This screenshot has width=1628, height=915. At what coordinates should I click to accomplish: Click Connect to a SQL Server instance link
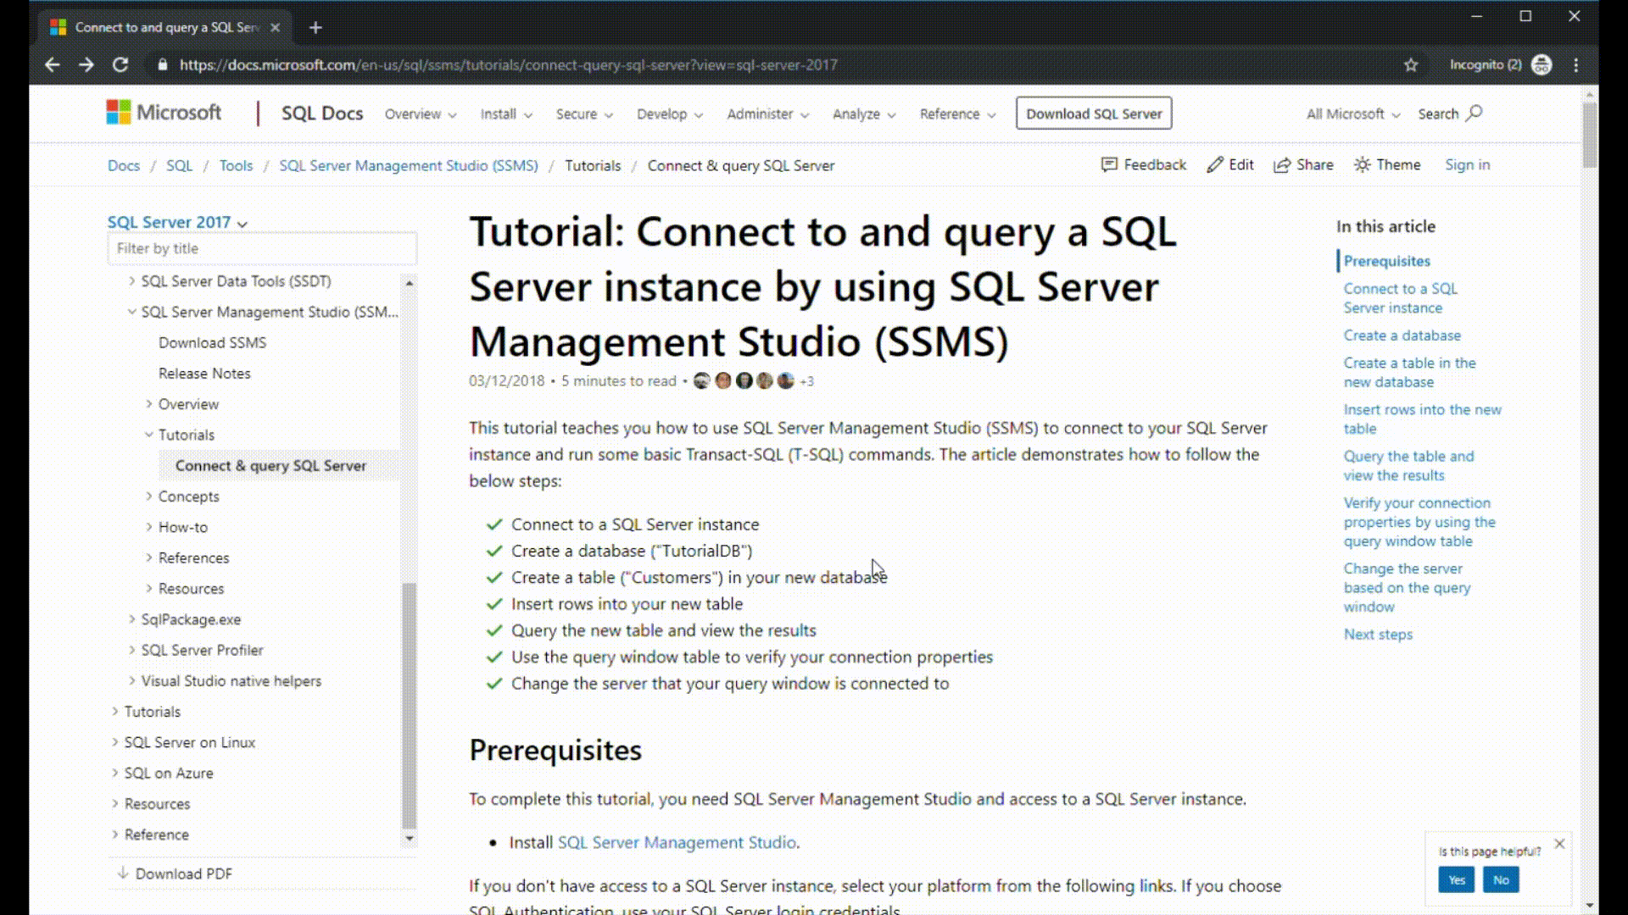[x=1401, y=297]
